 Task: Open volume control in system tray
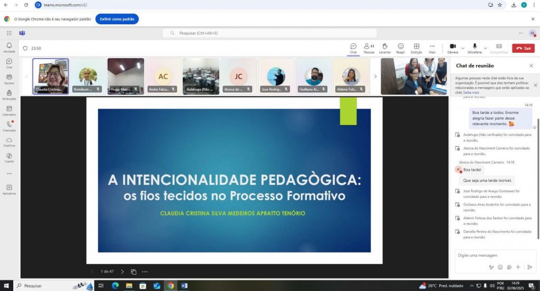(492, 286)
